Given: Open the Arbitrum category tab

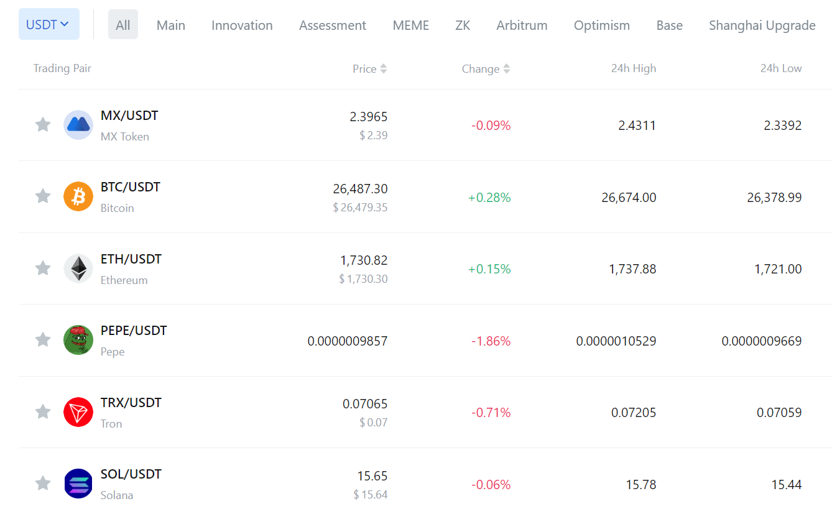Looking at the screenshot, I should tap(522, 25).
